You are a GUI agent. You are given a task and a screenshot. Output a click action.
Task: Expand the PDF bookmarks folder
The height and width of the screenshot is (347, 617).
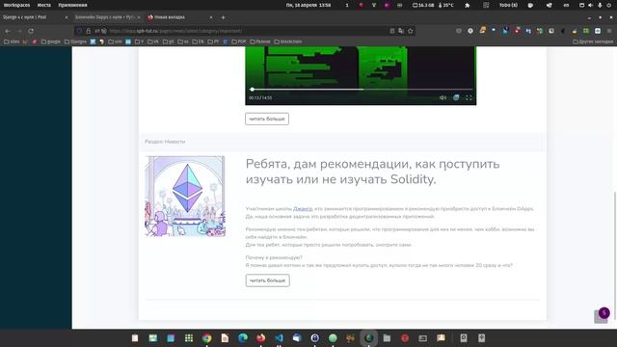coord(239,41)
